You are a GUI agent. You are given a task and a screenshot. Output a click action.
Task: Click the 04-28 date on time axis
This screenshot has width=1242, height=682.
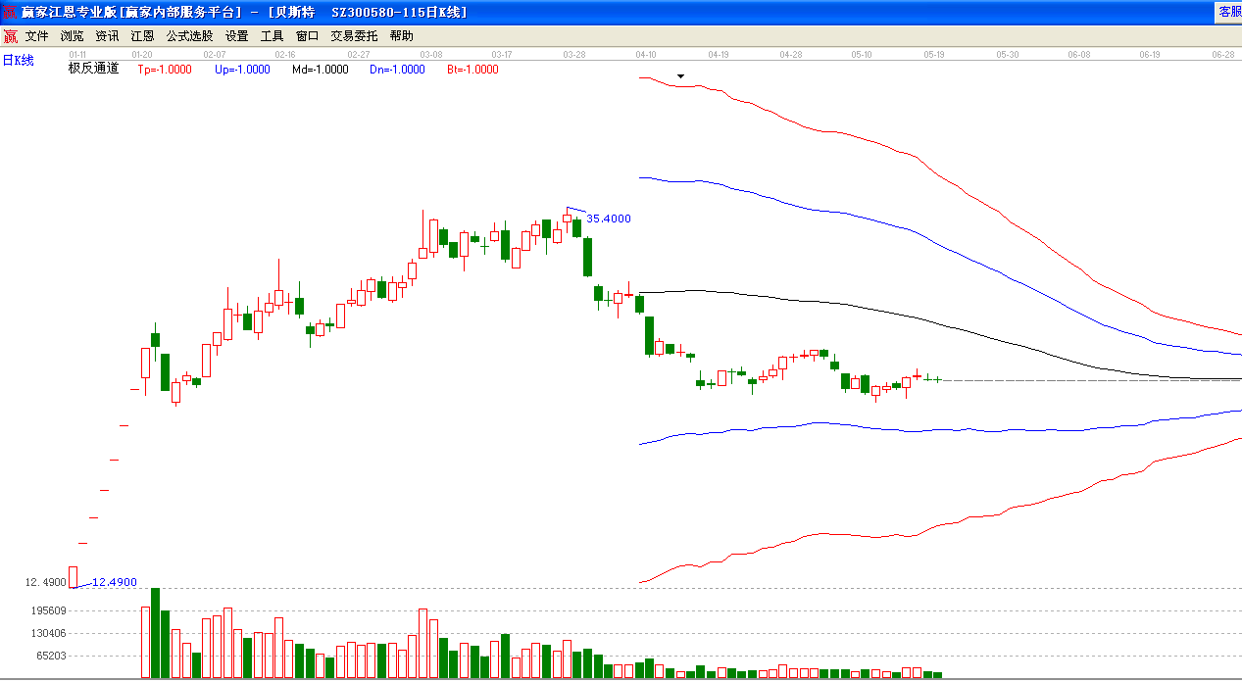tap(791, 55)
